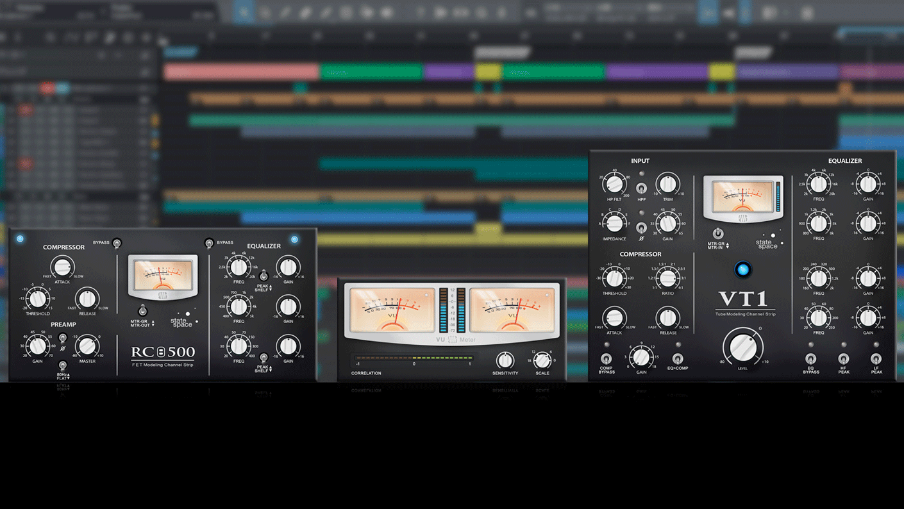The width and height of the screenshot is (904, 509).
Task: Toggle the VT1 EQ>COMP switch
Action: coord(677,359)
